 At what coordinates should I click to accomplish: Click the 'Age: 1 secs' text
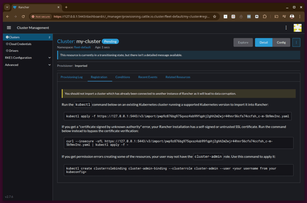click(x=102, y=47)
